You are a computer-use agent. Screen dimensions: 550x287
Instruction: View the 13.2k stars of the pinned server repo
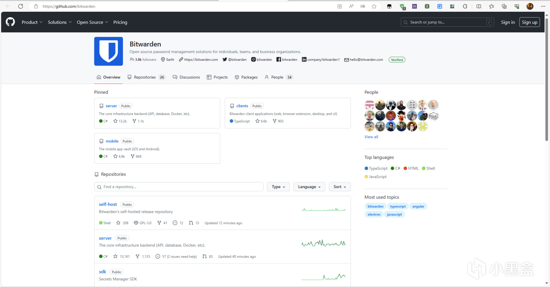tap(120, 121)
